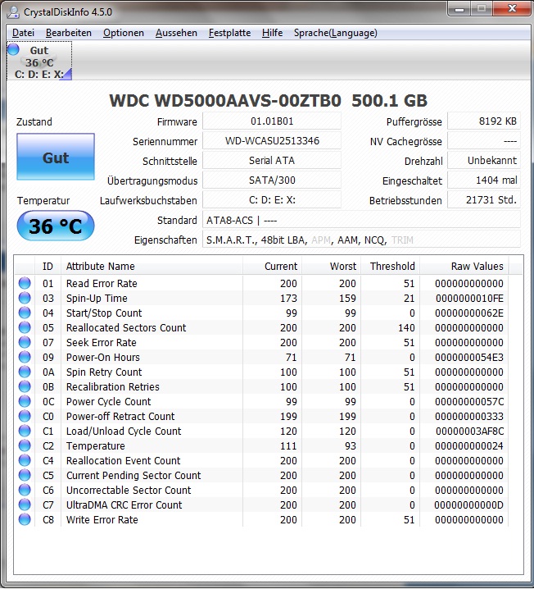Select the Reallocated Sectors Count row name
The width and height of the screenshot is (534, 589).
coord(126,327)
